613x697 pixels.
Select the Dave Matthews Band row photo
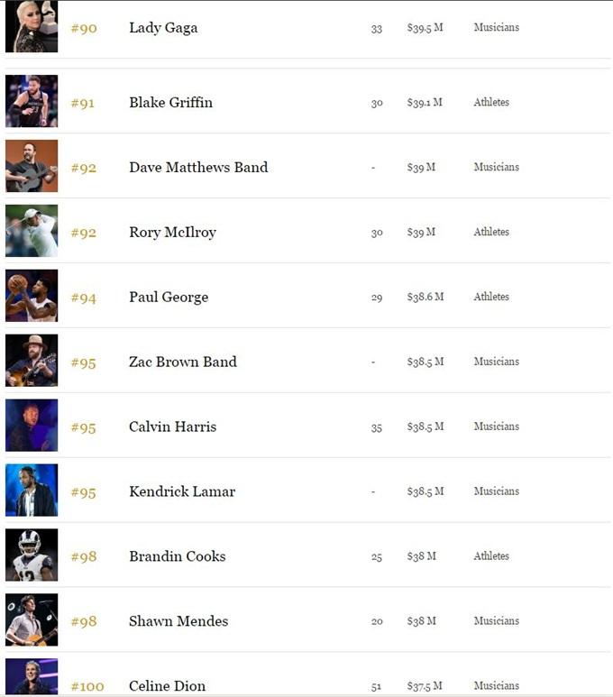point(32,167)
